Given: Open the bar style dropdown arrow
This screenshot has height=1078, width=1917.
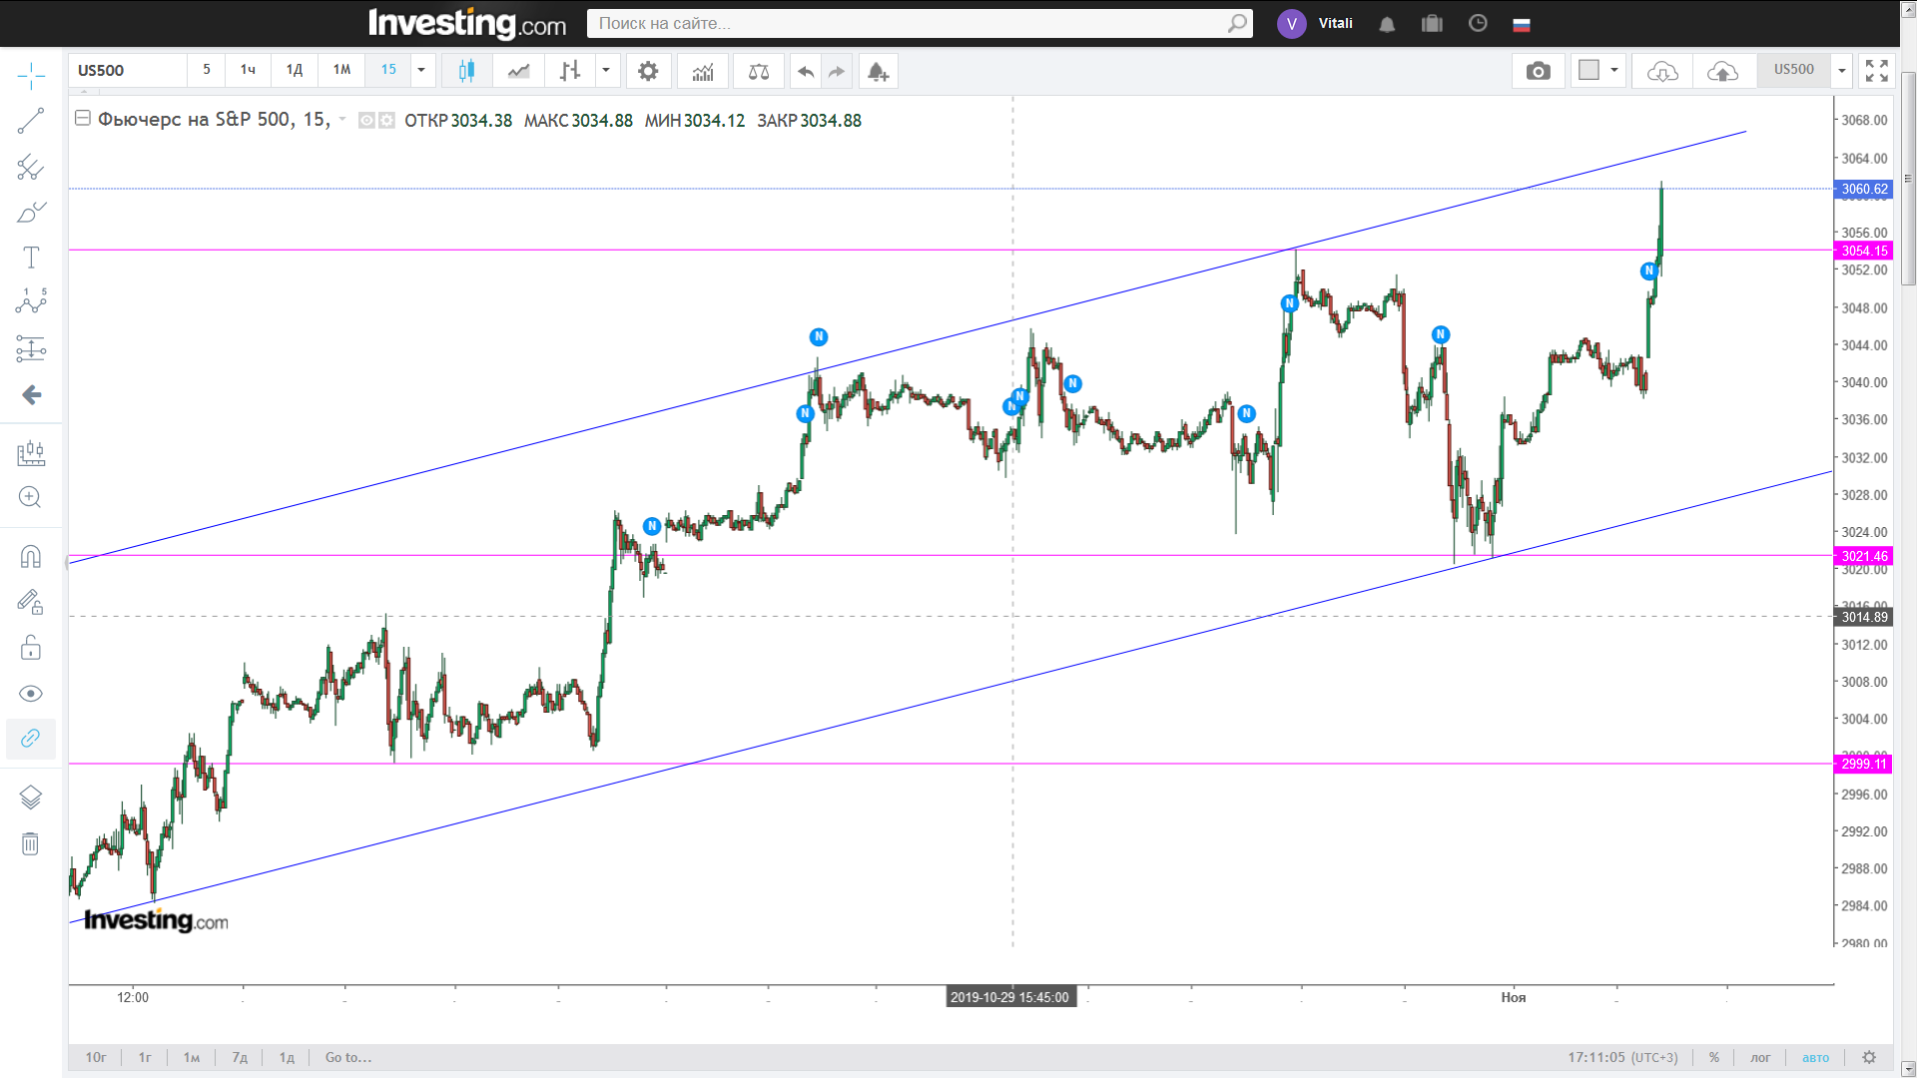Looking at the screenshot, I should click(605, 70).
